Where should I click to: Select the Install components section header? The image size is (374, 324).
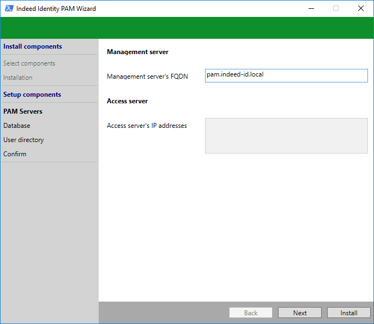click(33, 47)
